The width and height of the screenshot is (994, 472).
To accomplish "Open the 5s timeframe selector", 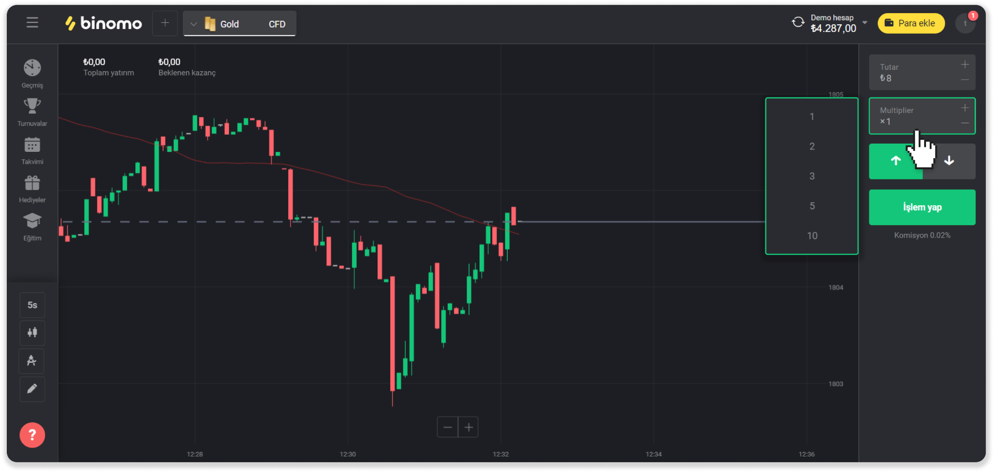I will tap(32, 305).
